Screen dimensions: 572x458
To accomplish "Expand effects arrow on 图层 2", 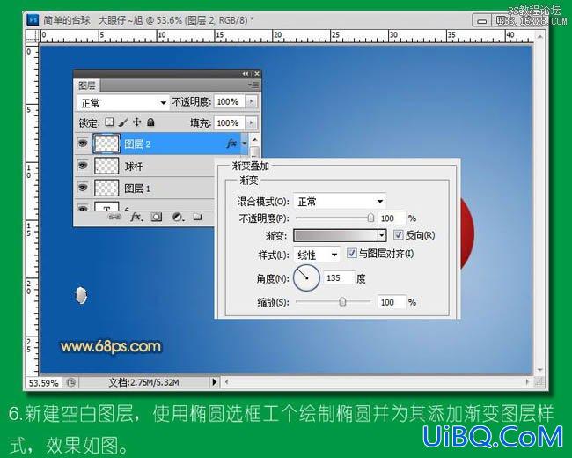I will point(245,144).
